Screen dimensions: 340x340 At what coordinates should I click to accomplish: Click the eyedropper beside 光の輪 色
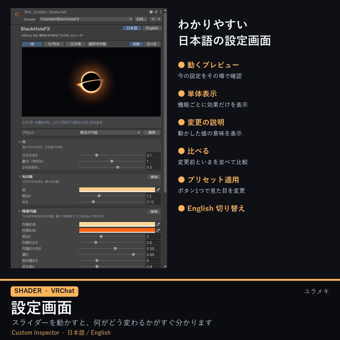click(158, 190)
